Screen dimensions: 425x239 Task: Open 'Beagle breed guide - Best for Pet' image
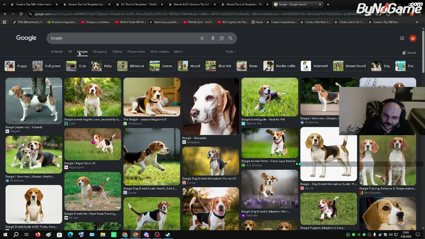(270, 97)
